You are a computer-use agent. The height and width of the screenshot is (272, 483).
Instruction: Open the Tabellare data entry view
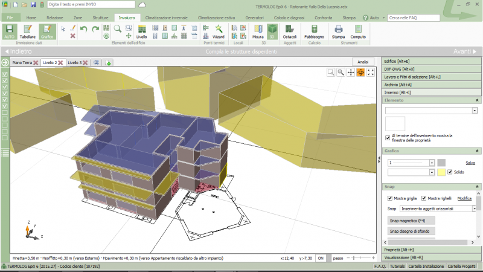click(x=28, y=31)
